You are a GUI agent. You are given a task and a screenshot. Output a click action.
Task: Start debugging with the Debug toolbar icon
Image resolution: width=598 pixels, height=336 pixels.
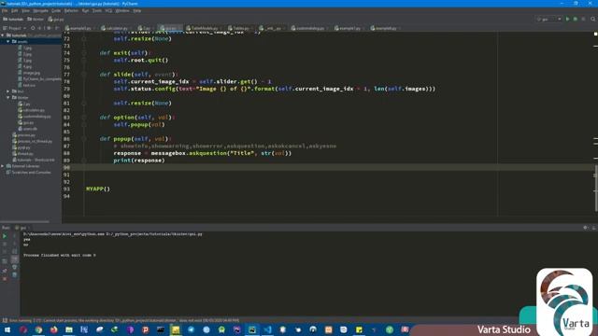pos(576,19)
